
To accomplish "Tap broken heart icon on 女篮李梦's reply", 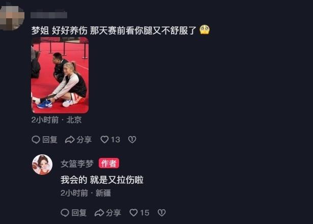I will (161, 213).
